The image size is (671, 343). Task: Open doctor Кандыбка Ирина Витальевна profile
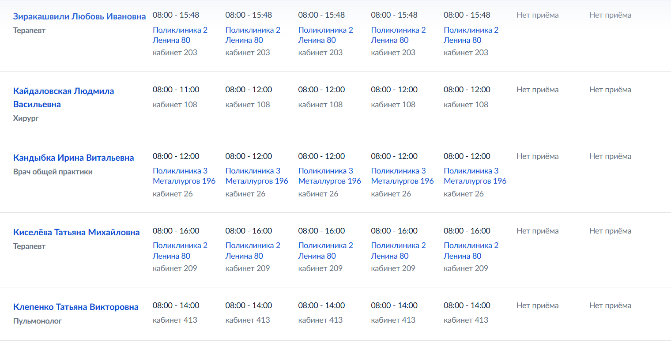click(74, 158)
